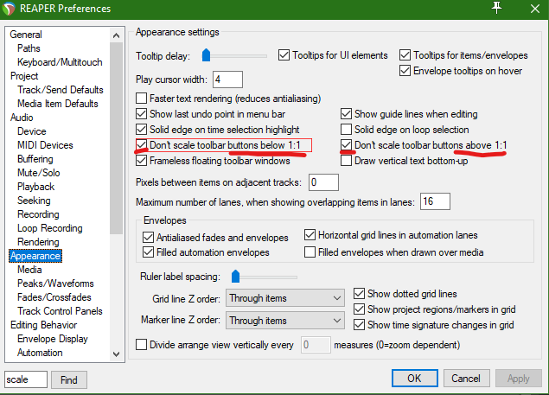This screenshot has height=395, width=549.
Task: Select Audio in the preferences tree
Action: tap(22, 118)
